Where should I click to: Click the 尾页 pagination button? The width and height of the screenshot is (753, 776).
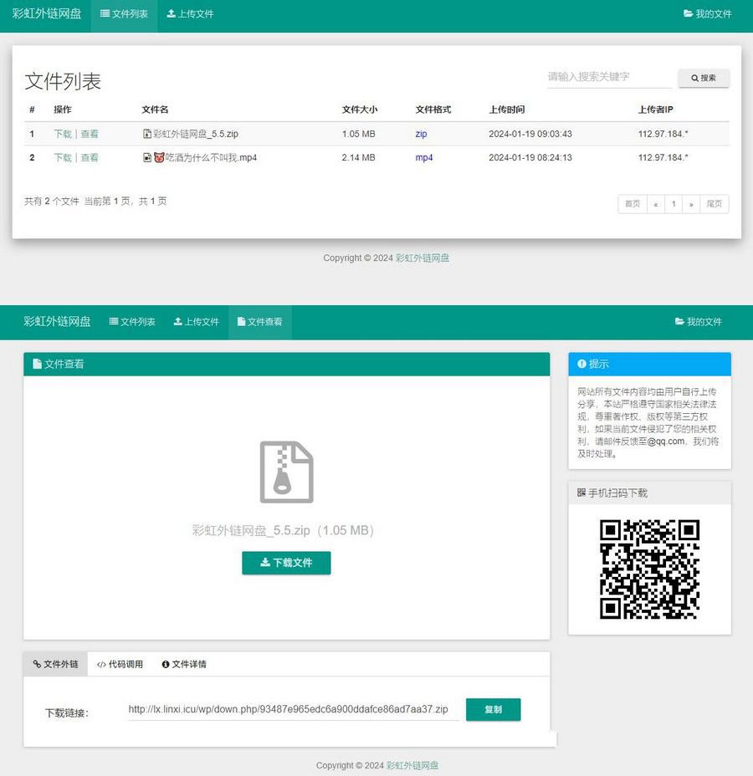714,203
